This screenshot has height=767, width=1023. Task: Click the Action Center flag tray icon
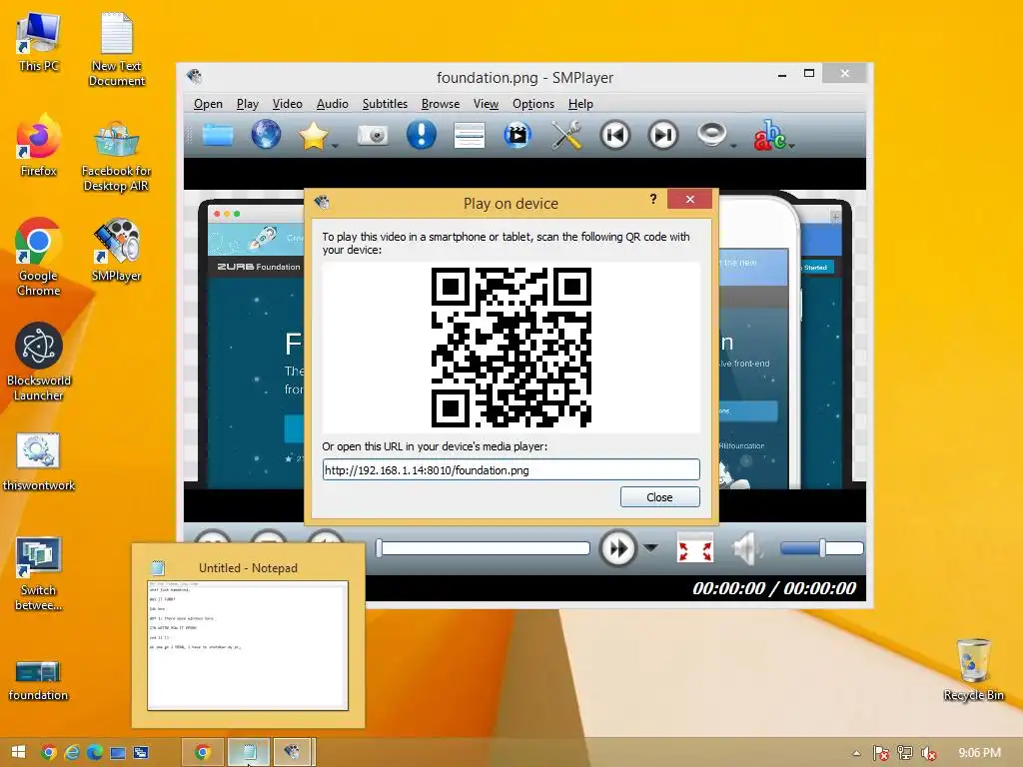click(880, 753)
